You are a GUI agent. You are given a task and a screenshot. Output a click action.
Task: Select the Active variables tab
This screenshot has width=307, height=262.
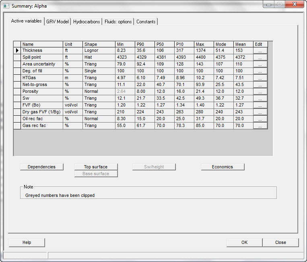click(x=27, y=21)
